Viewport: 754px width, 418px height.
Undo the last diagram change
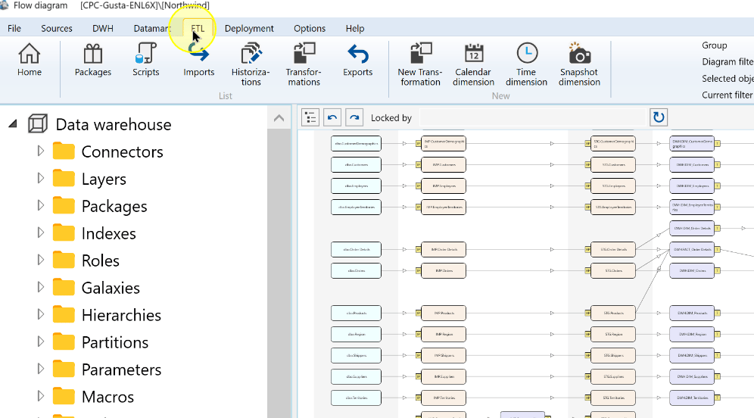332,117
